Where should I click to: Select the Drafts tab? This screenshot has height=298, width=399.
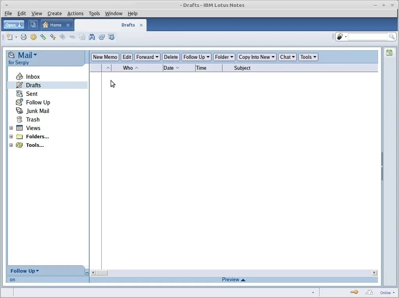click(110, 25)
